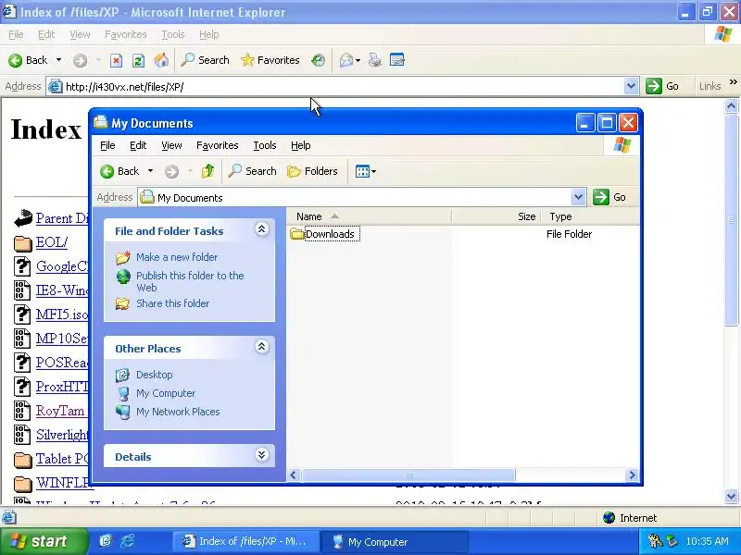Viewport: 741px width, 555px height.
Task: Click Share this folder link
Action: pos(172,303)
